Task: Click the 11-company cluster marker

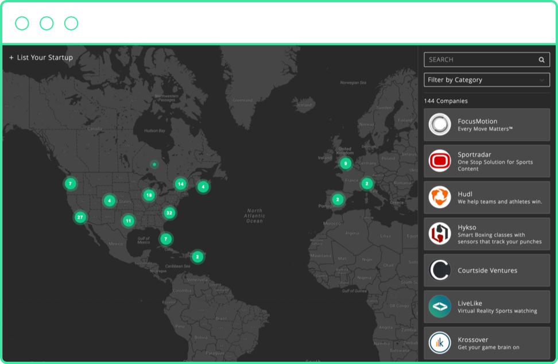Action: click(x=129, y=220)
